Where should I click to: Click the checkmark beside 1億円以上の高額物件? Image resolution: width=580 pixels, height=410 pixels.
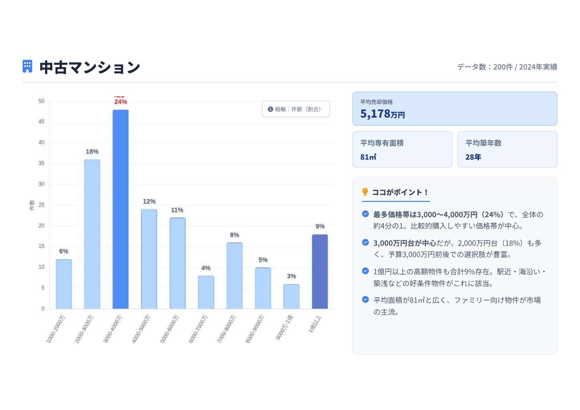pos(365,271)
